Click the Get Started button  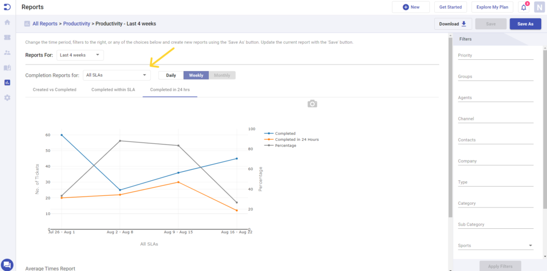coord(450,7)
